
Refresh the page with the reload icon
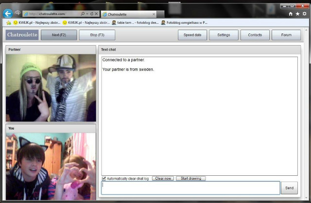(92, 14)
